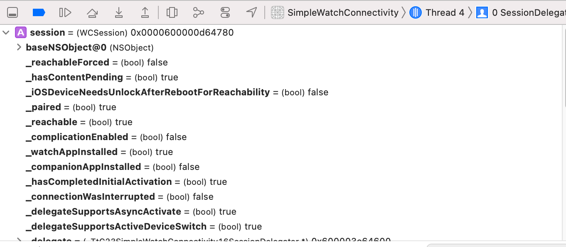The image size is (566, 247).
Task: Click the Step Into button
Action: click(x=119, y=13)
